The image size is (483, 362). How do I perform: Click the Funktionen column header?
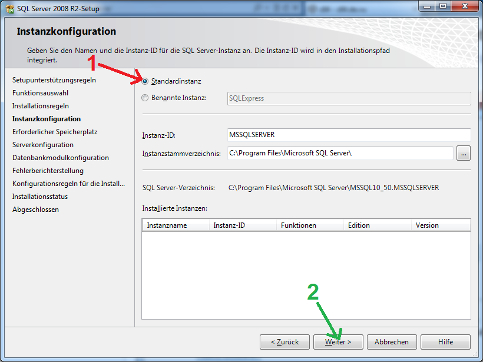pos(310,225)
